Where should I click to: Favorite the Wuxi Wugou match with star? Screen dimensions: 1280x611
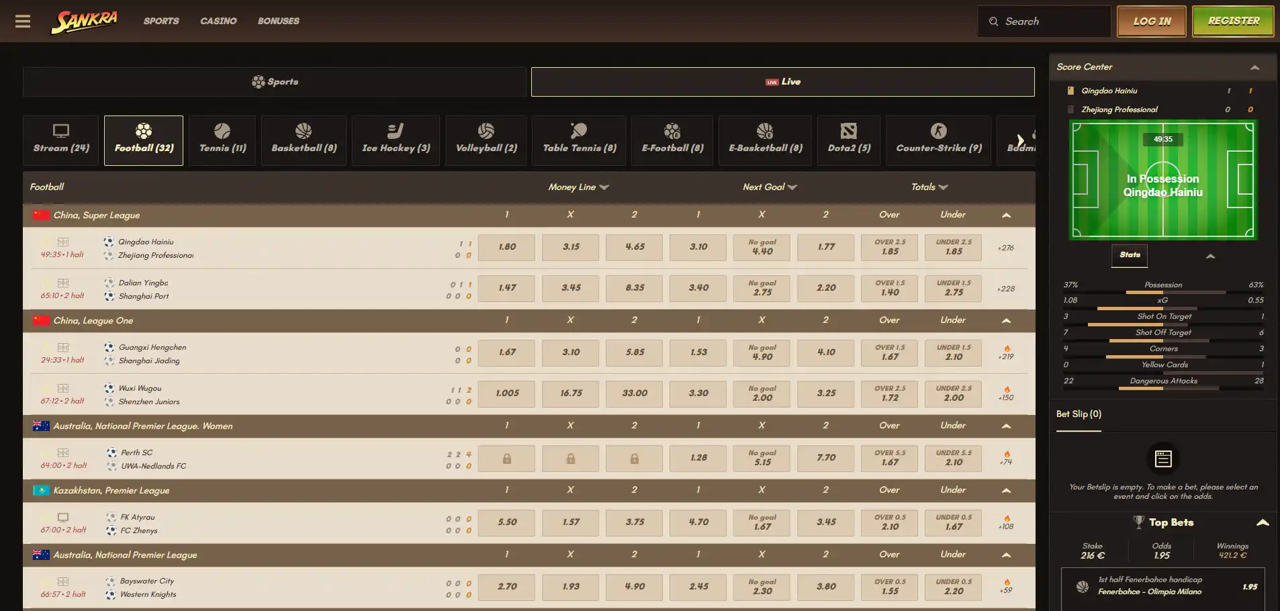[46, 388]
